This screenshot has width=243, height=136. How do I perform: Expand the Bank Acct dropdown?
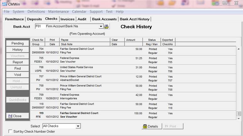tap(101, 27)
